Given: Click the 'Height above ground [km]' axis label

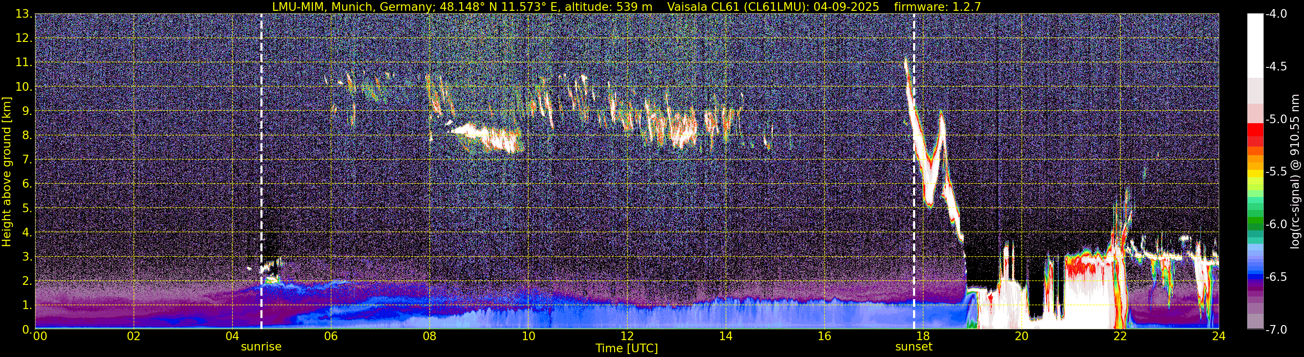Looking at the screenshot, I should [6, 172].
